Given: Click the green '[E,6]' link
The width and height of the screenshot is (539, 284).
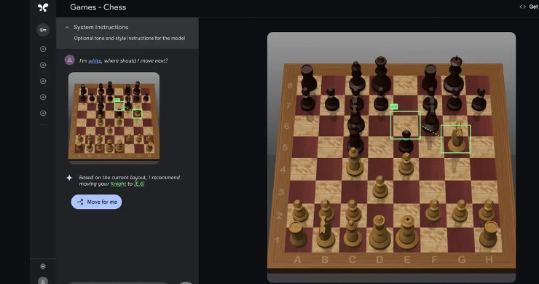Looking at the screenshot, I should [x=139, y=184].
